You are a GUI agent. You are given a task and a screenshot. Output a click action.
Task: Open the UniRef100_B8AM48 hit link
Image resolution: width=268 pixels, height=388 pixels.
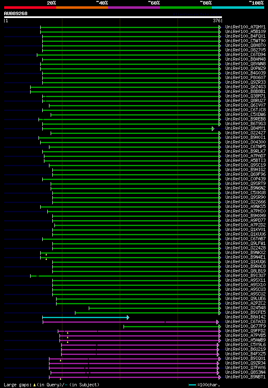click(245, 59)
